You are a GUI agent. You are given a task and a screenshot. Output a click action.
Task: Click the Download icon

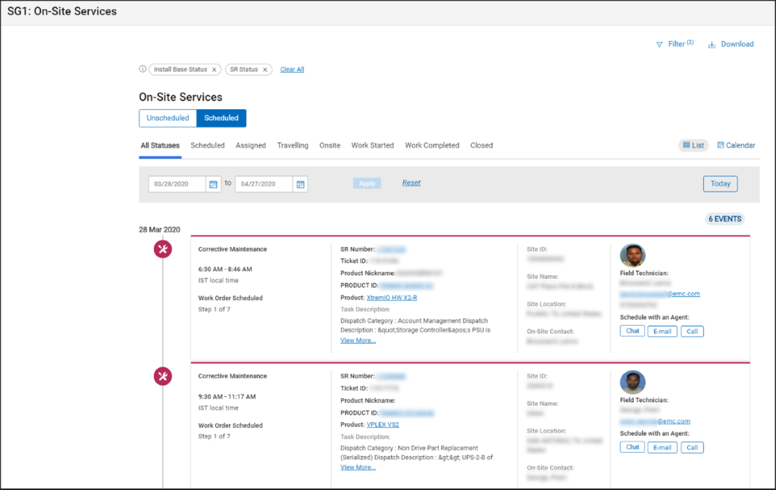711,44
